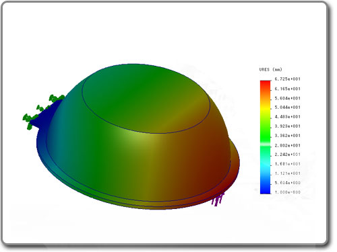
Task: Click the 5.044e+001 legend label
Action: (x=287, y=108)
